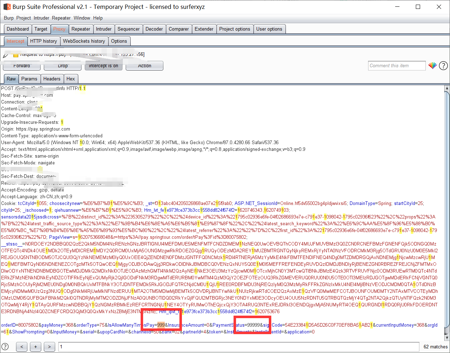Viewport: 450px width, 353px height.
Task: Open the WebSockets history sub-tab
Action: (84, 41)
